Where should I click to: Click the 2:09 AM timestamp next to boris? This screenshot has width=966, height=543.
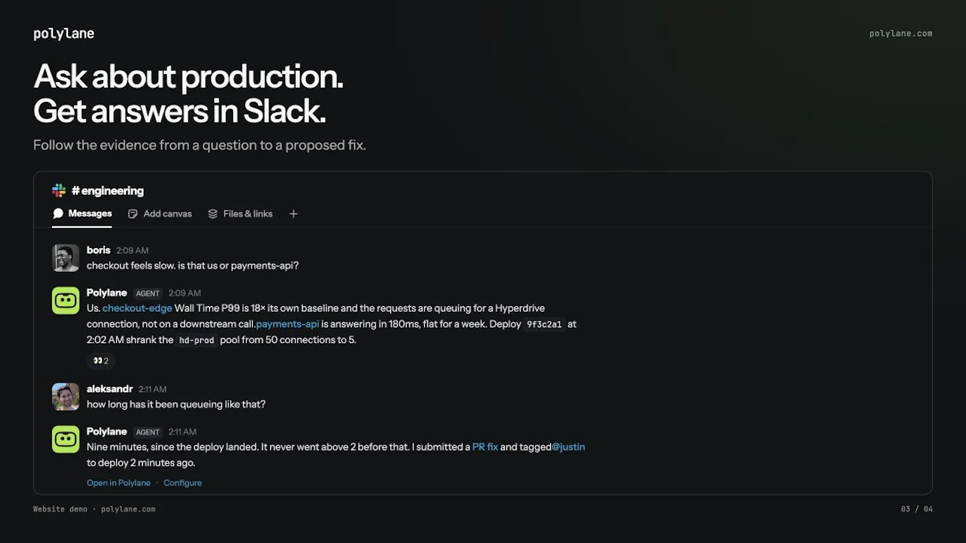coord(132,251)
